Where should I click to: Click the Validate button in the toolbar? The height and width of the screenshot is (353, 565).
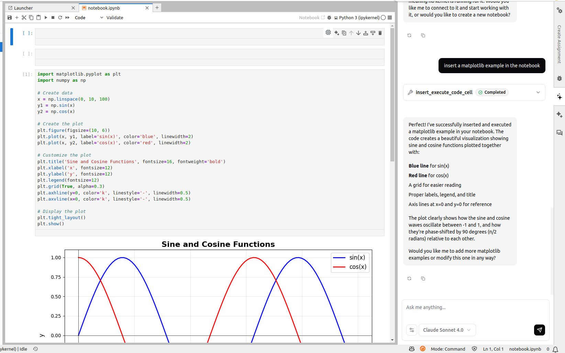coord(115,18)
